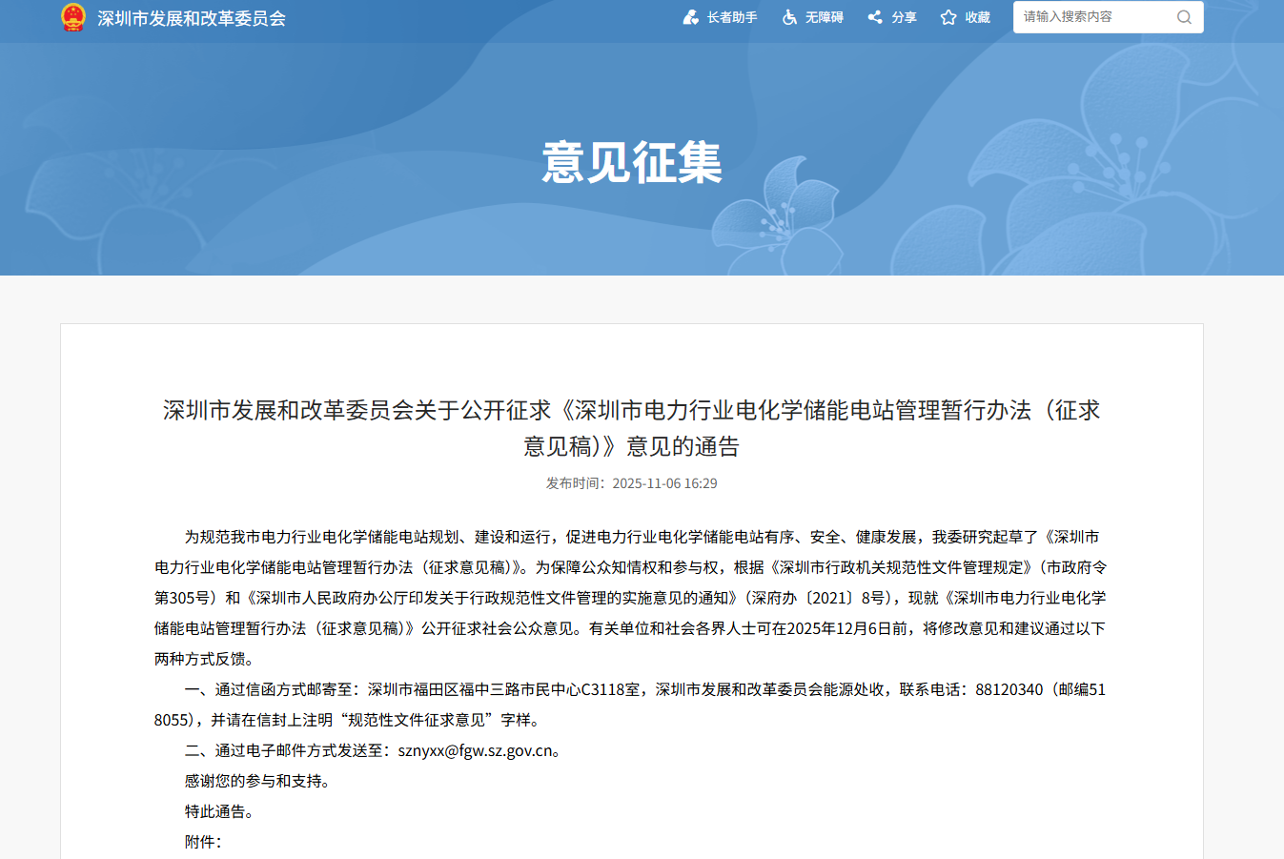This screenshot has height=859, width=1284.
Task: Click the 附件 label at bottom
Action: 202,842
